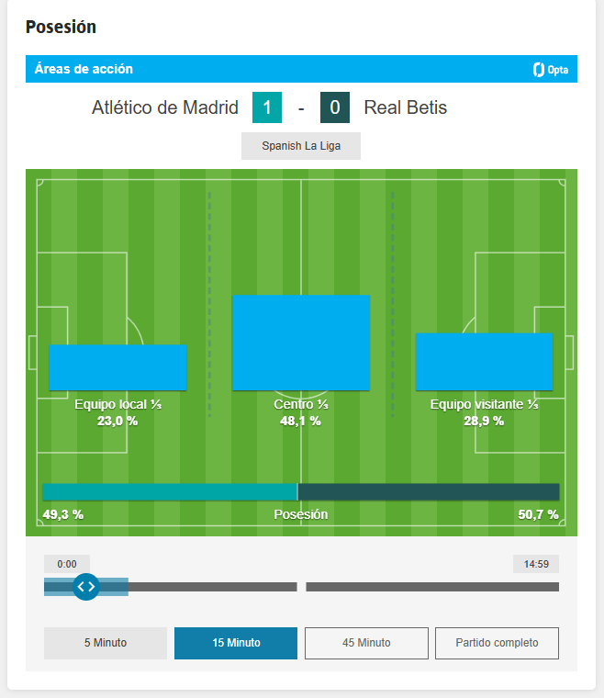The width and height of the screenshot is (604, 698).
Task: Click the Spanish La Liga label
Action: (301, 146)
